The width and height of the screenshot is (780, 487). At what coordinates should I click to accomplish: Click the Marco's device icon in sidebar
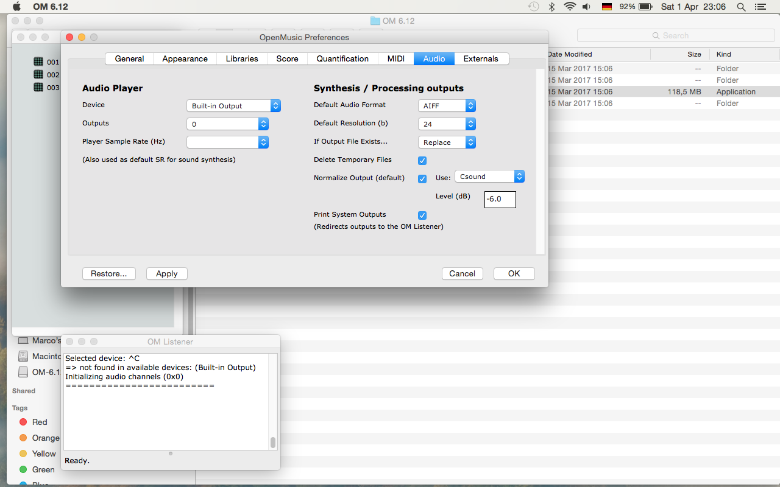pos(23,340)
